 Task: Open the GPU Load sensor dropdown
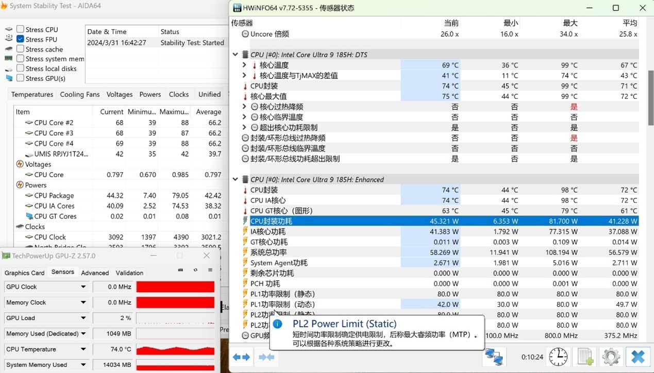[x=83, y=318]
